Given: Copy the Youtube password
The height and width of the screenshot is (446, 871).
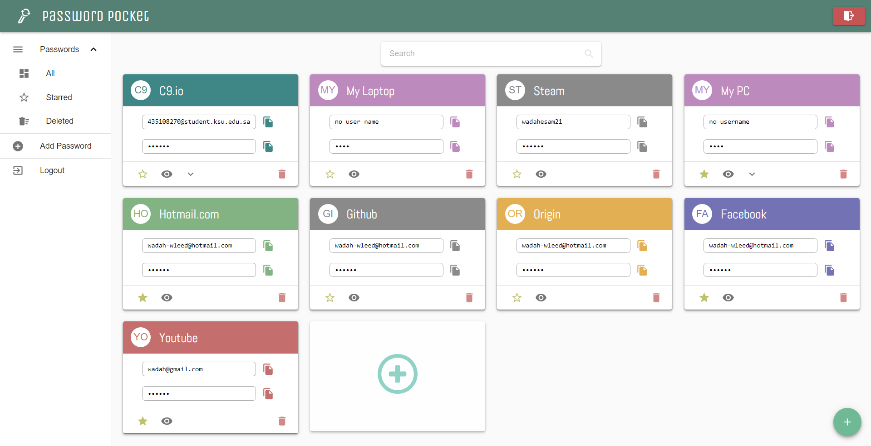Looking at the screenshot, I should [268, 394].
